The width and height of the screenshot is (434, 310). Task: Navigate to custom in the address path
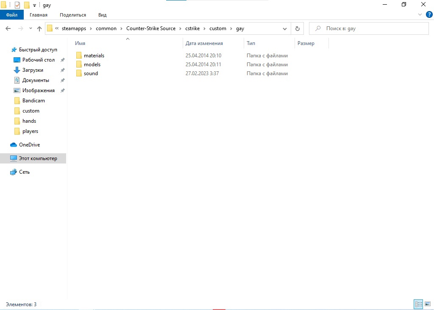[x=217, y=28]
